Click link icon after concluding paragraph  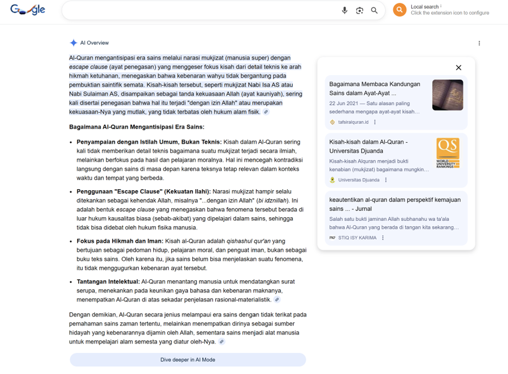221,342
